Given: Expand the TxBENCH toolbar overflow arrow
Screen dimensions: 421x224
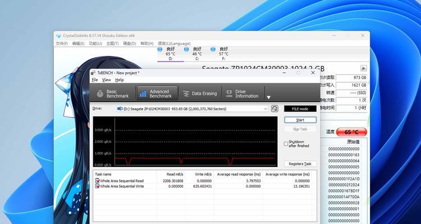Looking at the screenshot, I should coord(268,97).
